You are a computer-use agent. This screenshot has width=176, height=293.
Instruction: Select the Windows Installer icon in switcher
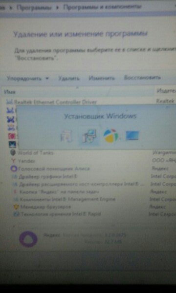(89, 136)
